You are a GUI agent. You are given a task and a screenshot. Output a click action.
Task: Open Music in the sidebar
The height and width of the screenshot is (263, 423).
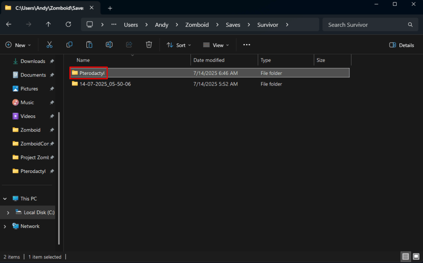click(x=27, y=103)
